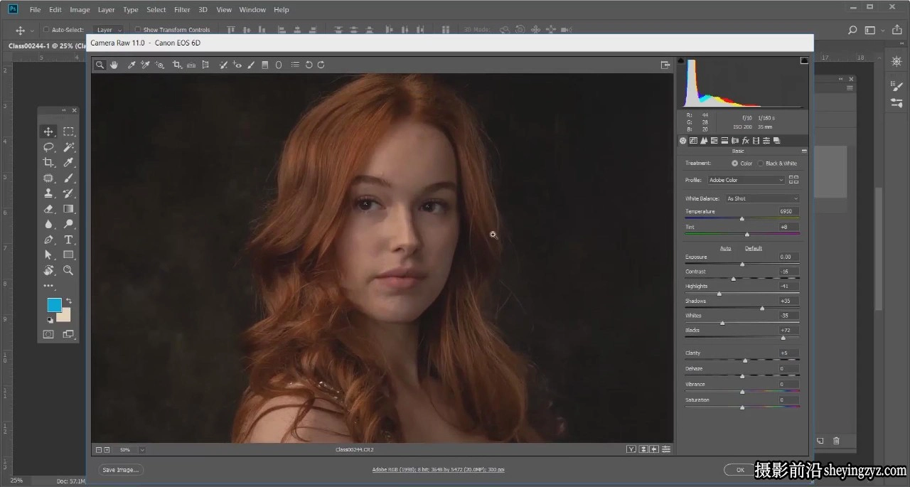
Task: Click the Save Image button
Action: point(121,470)
